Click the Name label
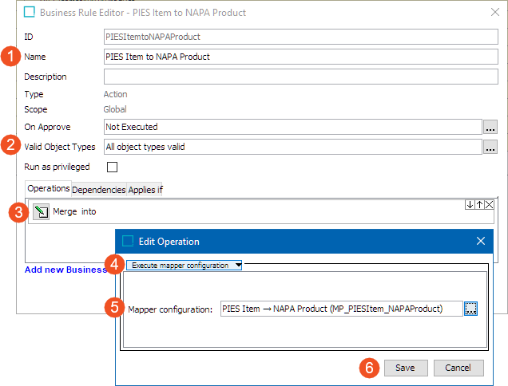Screen dimensions: 508x386 pyautogui.click(x=35, y=57)
